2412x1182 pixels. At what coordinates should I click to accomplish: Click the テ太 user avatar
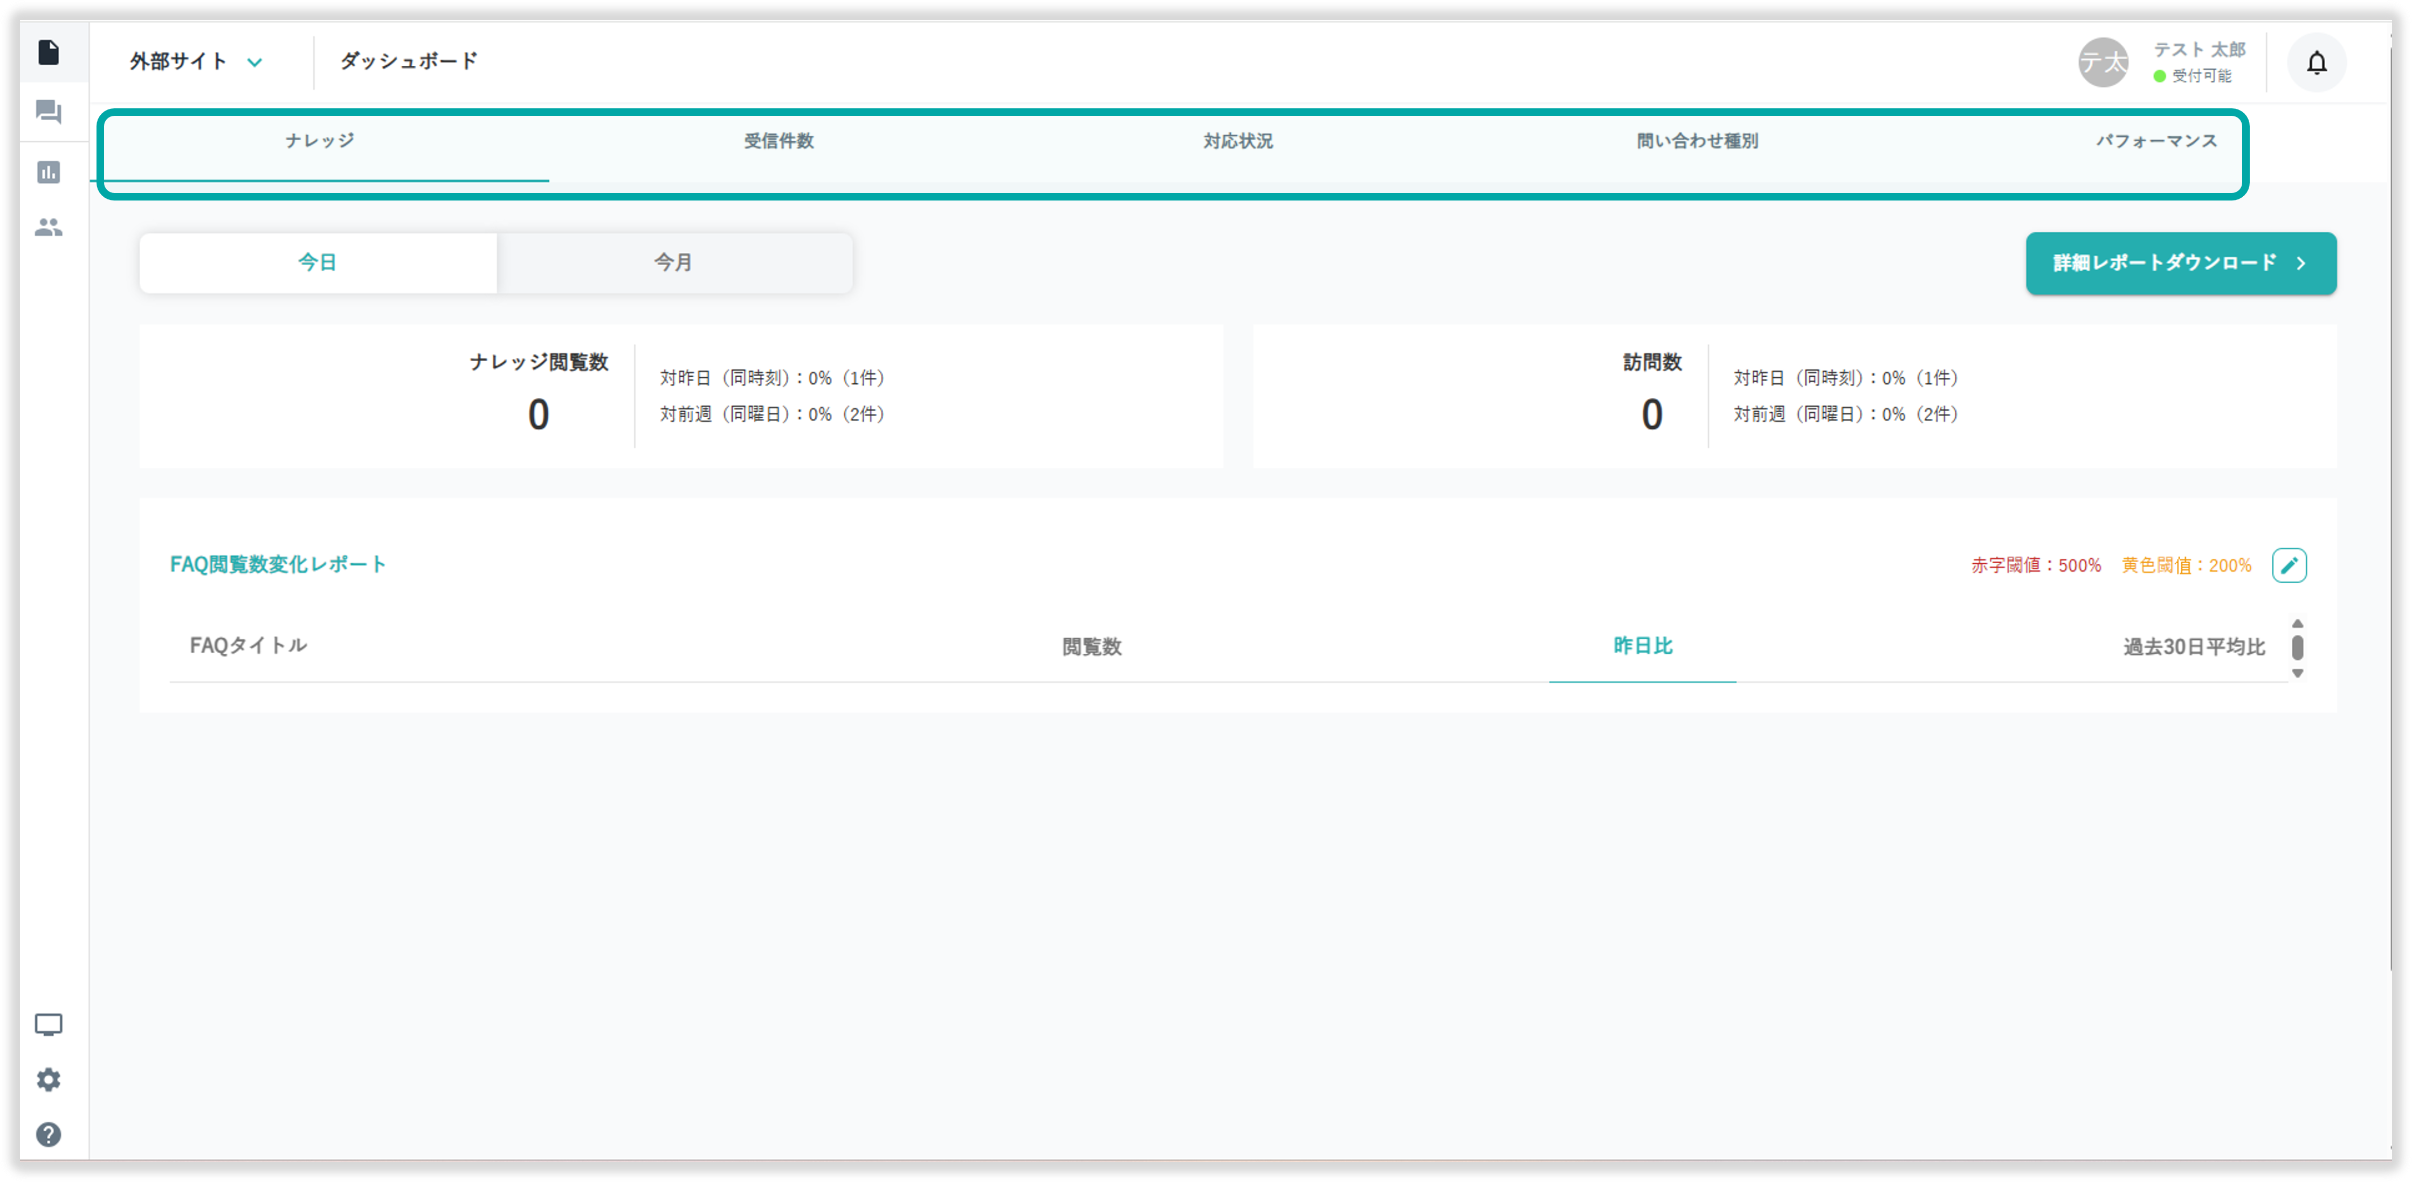(2103, 63)
